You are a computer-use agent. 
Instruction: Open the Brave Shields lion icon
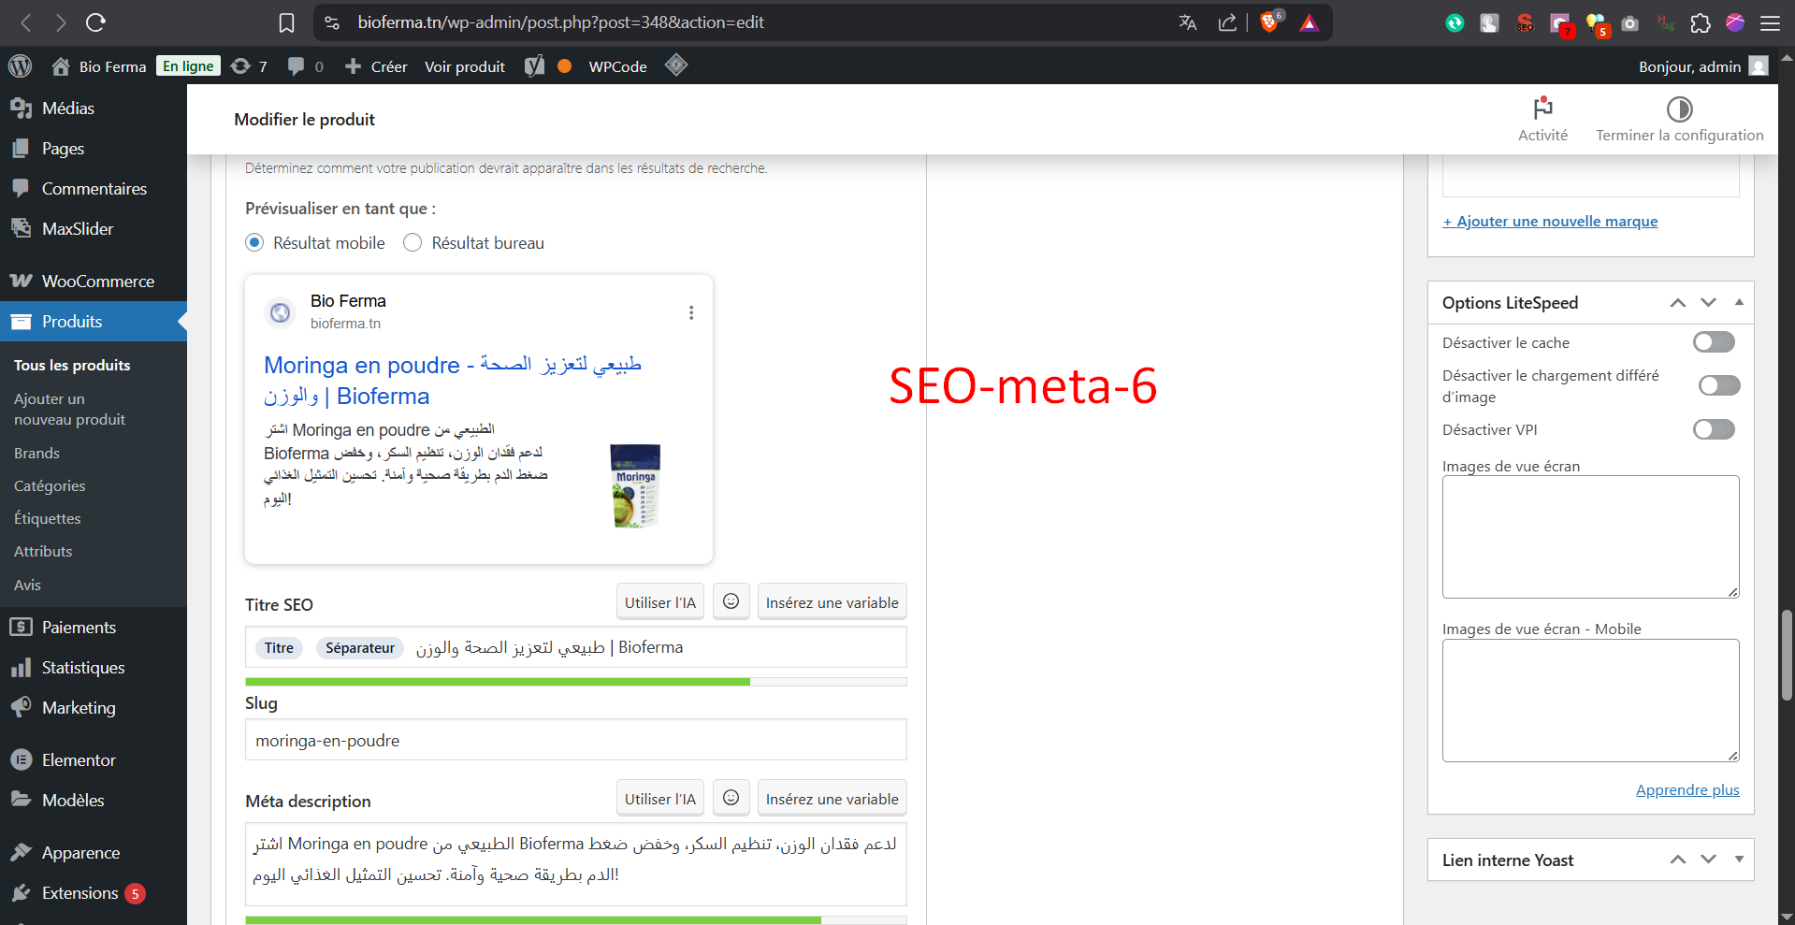coord(1269,22)
